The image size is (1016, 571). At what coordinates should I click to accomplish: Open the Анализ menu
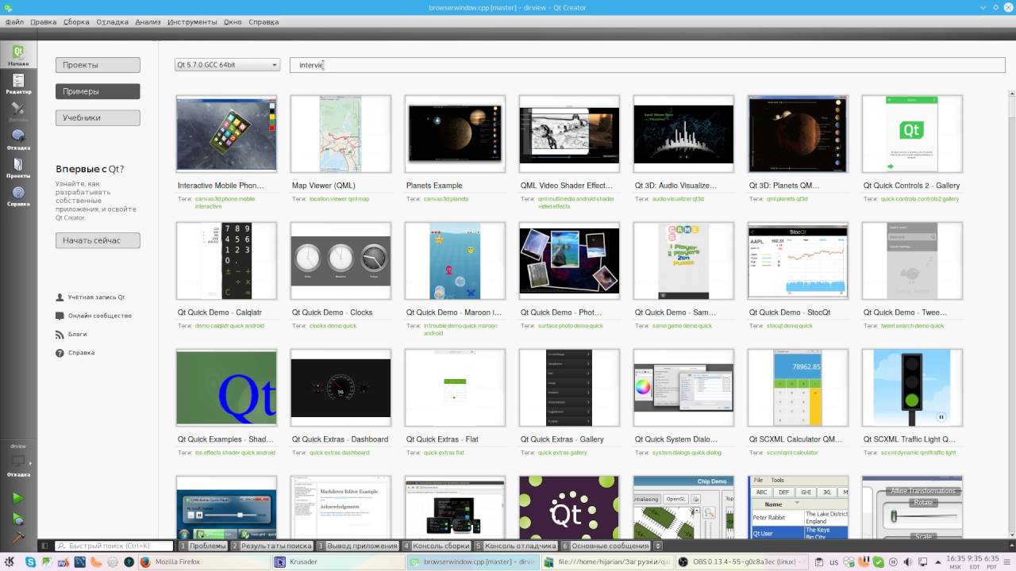(x=148, y=22)
